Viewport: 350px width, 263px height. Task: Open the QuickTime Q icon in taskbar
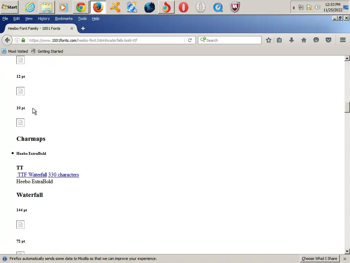[218, 7]
